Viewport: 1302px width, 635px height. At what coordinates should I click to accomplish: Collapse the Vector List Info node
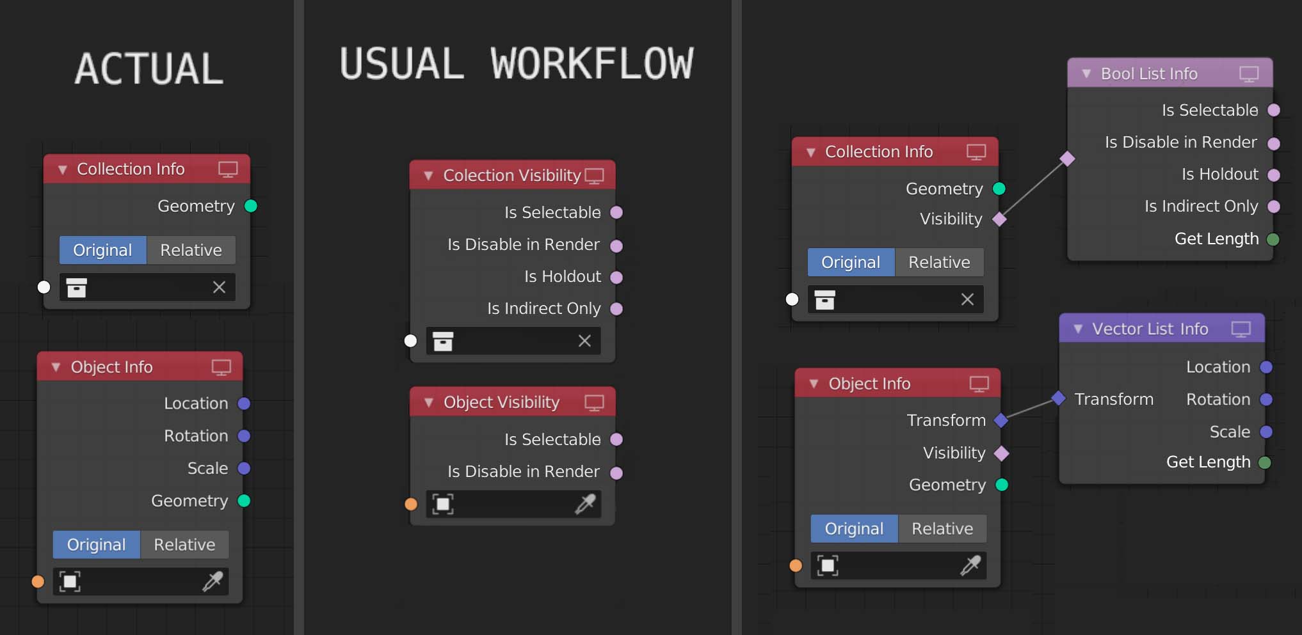coord(1078,329)
